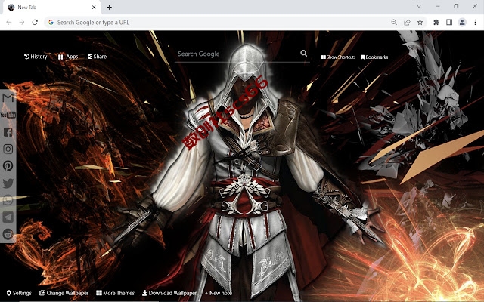Reload the current page

(35, 22)
